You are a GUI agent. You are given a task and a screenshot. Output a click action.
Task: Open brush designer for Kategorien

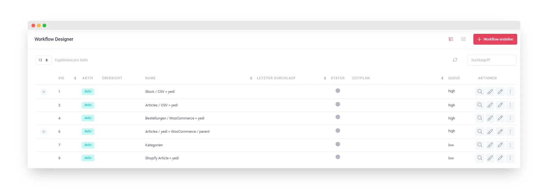tap(490, 145)
